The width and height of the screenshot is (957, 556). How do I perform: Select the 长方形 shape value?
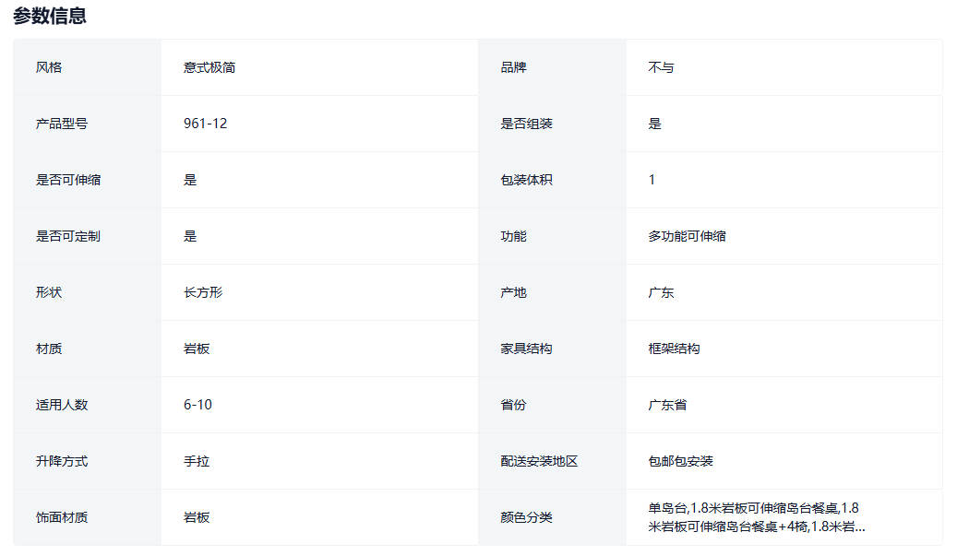pos(203,292)
